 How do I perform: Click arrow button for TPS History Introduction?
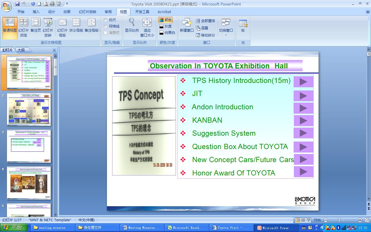pos(303,82)
